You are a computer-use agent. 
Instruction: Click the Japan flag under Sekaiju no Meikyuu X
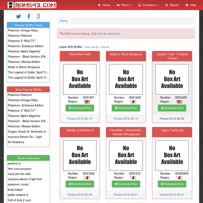point(87,178)
